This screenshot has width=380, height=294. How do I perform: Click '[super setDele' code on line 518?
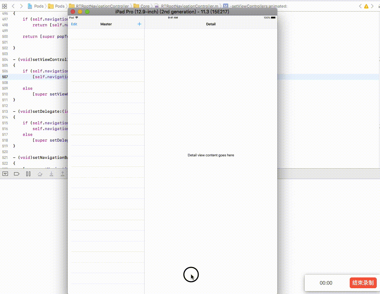pos(50,140)
